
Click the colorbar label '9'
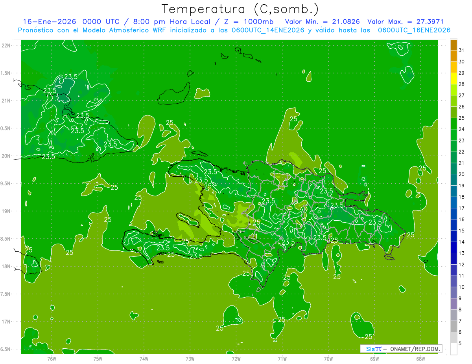(460, 298)
